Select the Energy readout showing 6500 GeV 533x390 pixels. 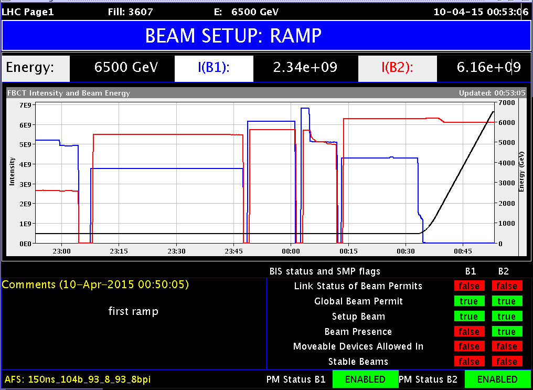pyautogui.click(x=122, y=68)
